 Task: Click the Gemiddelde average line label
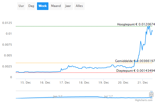point(135,61)
